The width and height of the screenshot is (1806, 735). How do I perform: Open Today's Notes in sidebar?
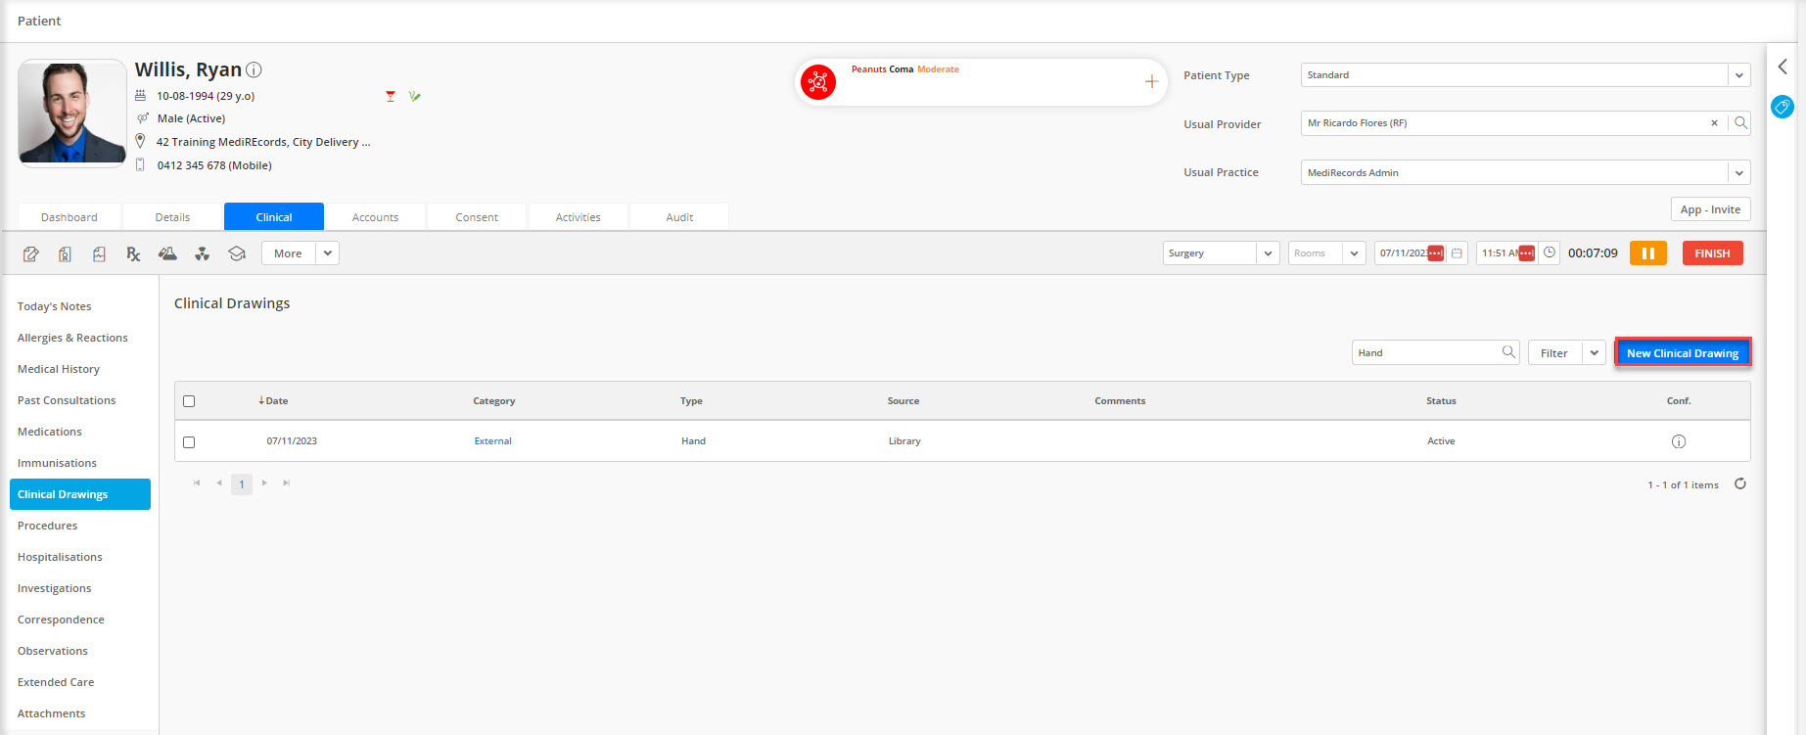point(55,306)
